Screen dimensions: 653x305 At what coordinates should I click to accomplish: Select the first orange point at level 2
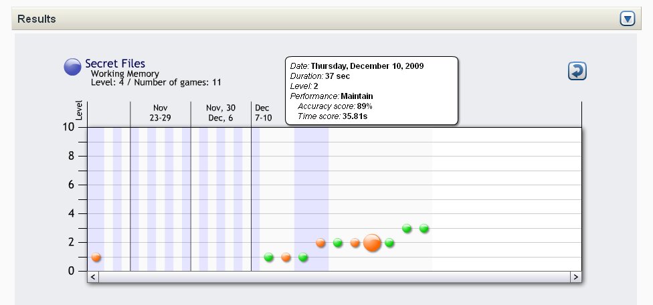[320, 243]
